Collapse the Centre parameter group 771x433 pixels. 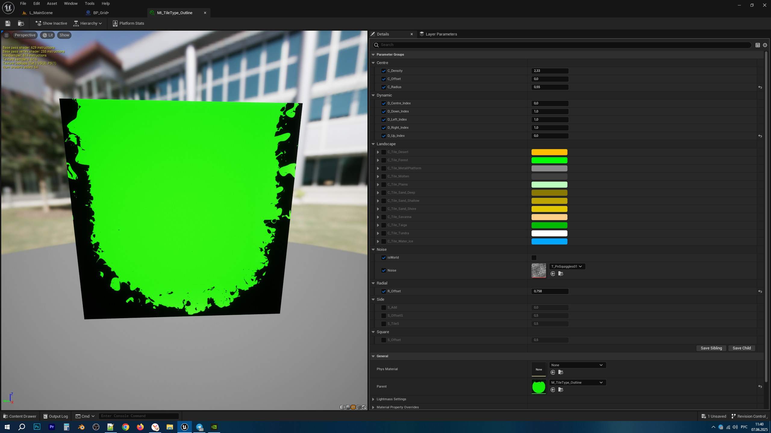coord(373,63)
